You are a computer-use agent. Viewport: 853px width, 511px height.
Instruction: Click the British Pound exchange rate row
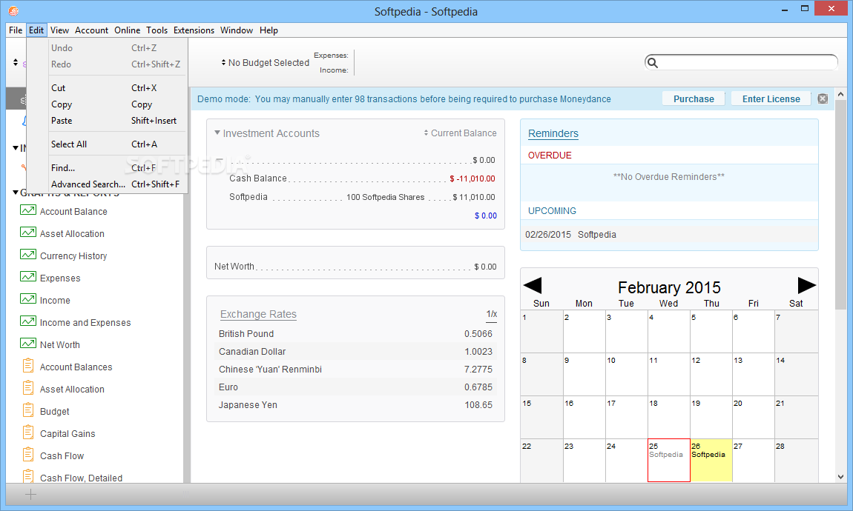point(355,334)
